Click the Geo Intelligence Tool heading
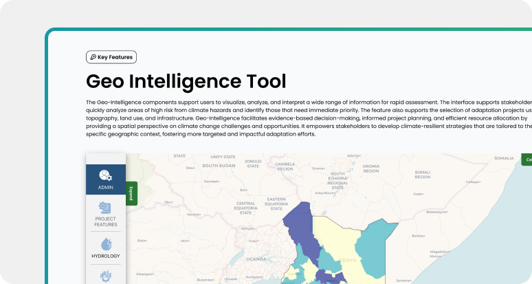Viewport: 532px width, 284px height. (x=186, y=81)
